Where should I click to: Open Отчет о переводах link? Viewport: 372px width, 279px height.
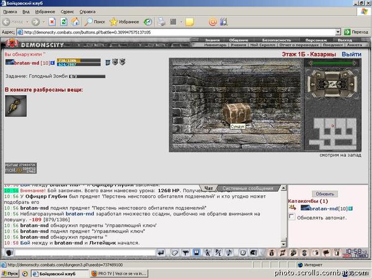tap(299, 45)
